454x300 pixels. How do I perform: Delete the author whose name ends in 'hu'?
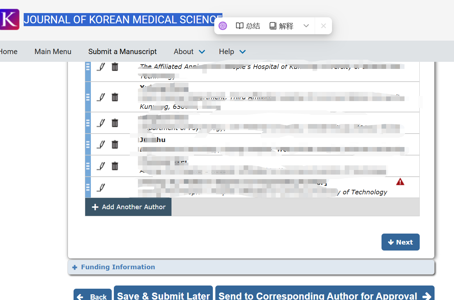coord(115,145)
